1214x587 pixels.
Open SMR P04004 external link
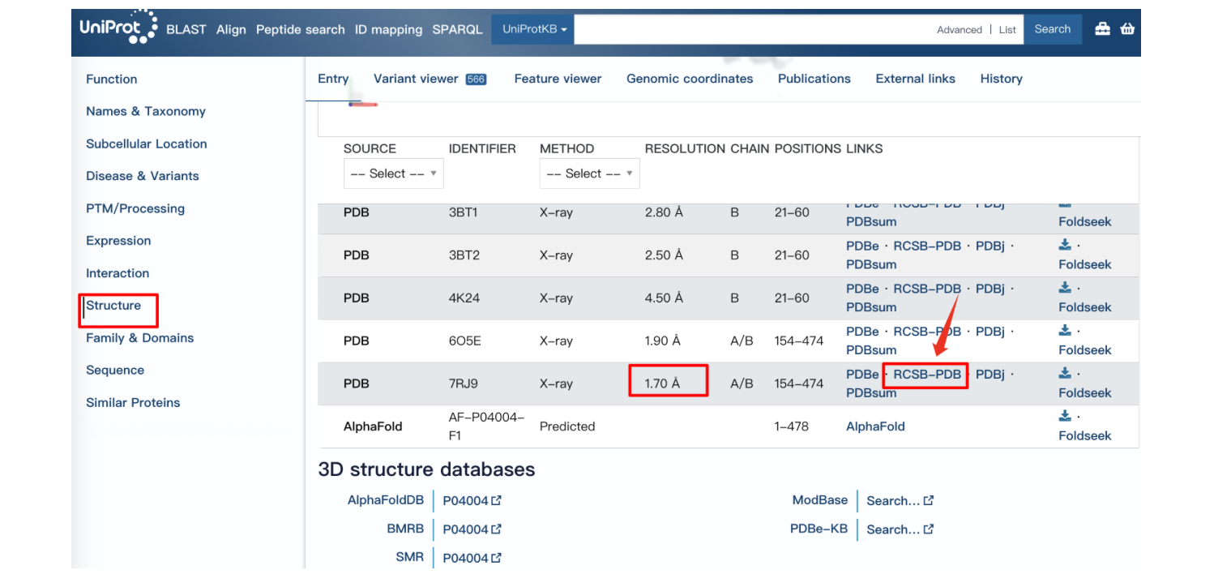(472, 558)
